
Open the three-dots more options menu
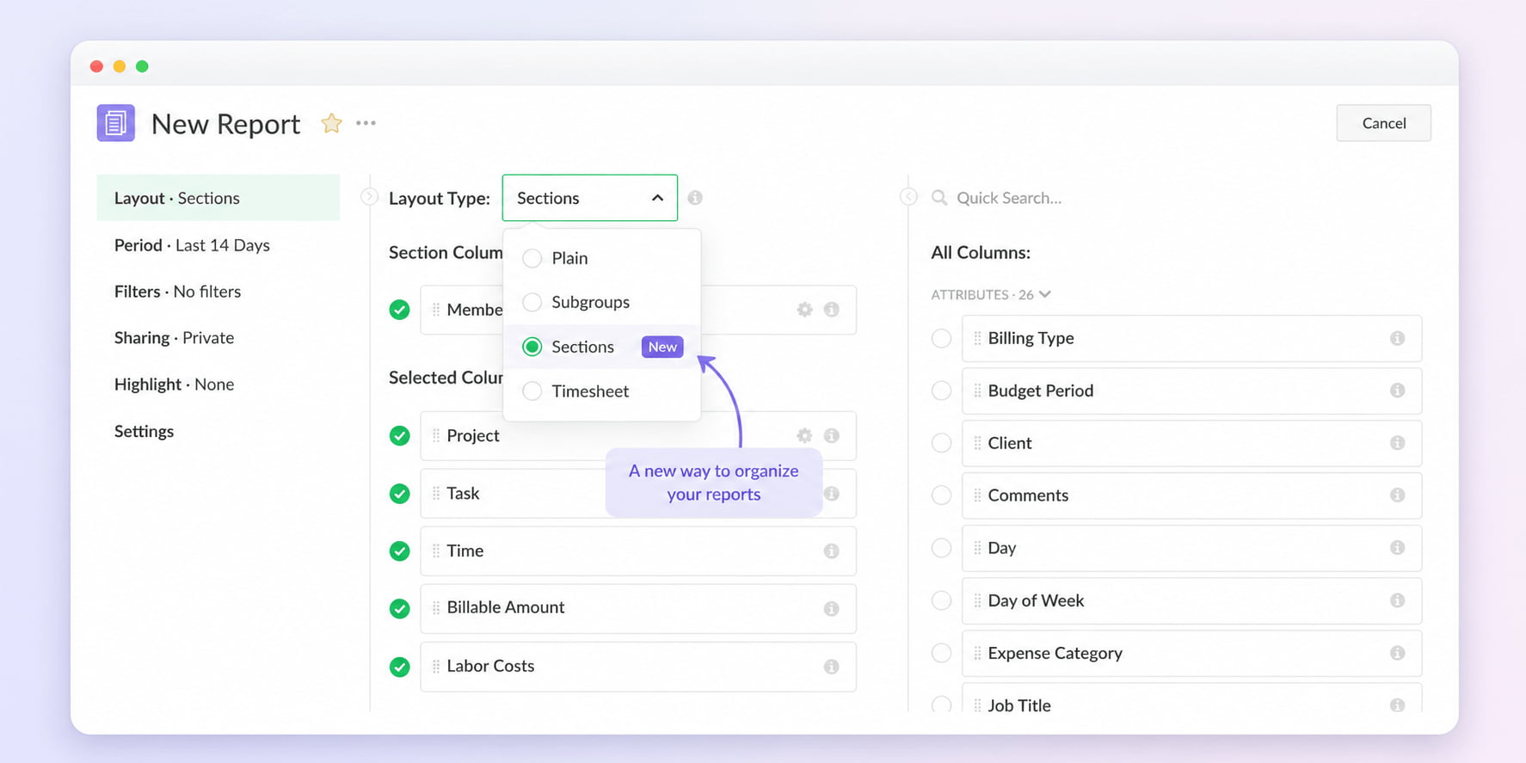tap(366, 123)
